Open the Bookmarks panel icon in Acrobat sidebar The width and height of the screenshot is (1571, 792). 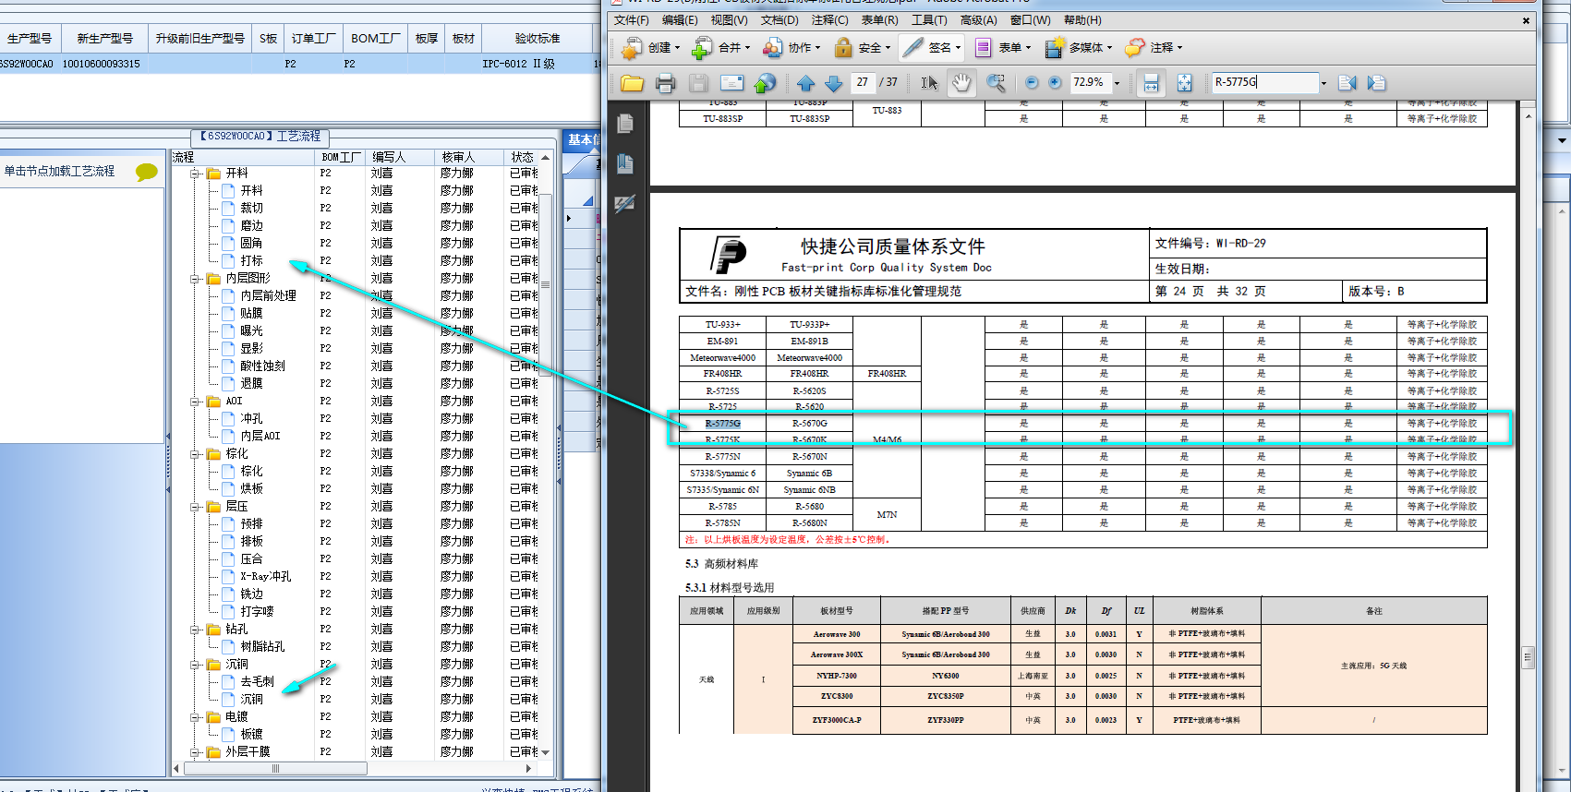tap(625, 163)
